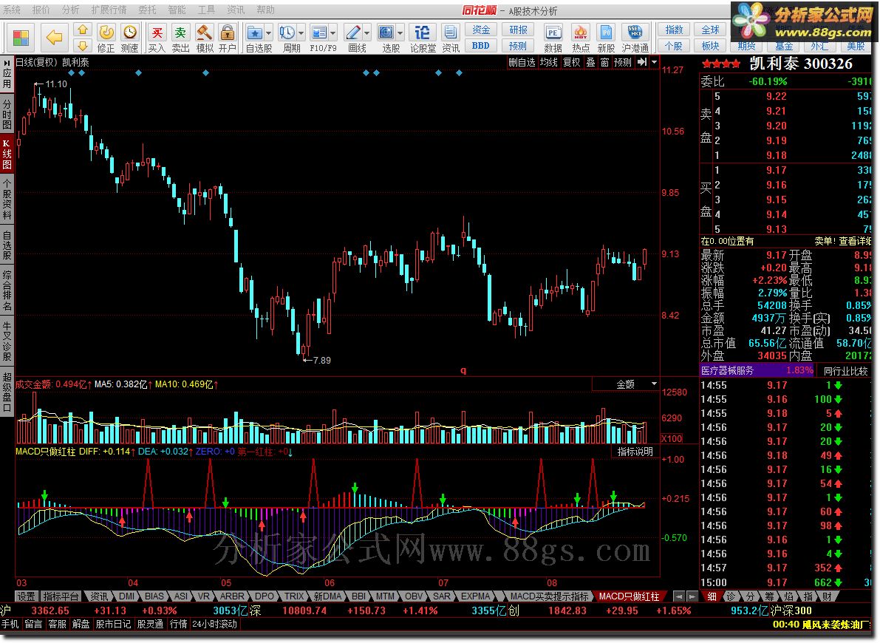The width and height of the screenshot is (880, 643).
Task: Open the 分析 menu
Action: tap(71, 10)
